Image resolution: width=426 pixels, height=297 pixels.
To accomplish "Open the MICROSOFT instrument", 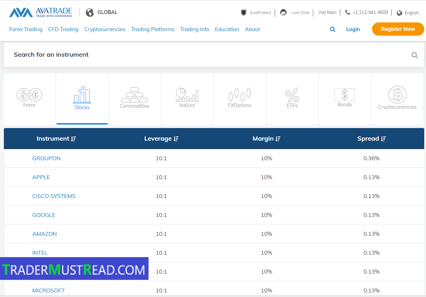I will [49, 291].
